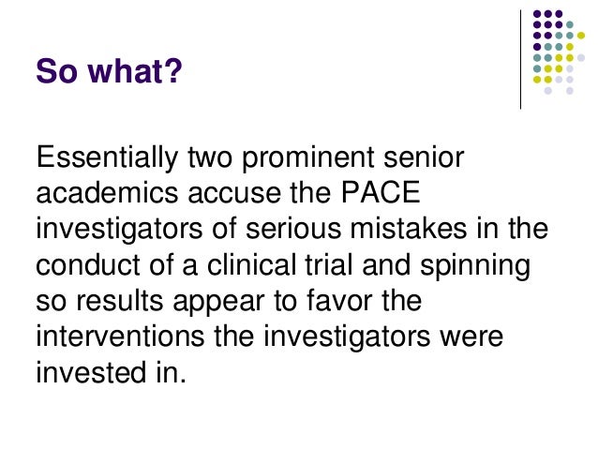The image size is (598, 449).
Task: Click the word 'results' in the paragraph
Action: point(120,301)
